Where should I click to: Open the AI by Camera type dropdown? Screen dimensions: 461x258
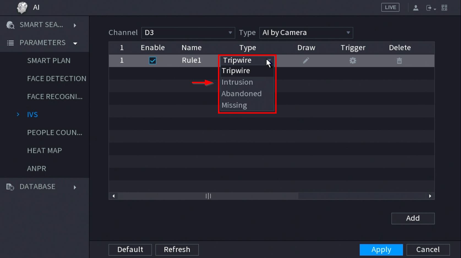click(x=306, y=33)
